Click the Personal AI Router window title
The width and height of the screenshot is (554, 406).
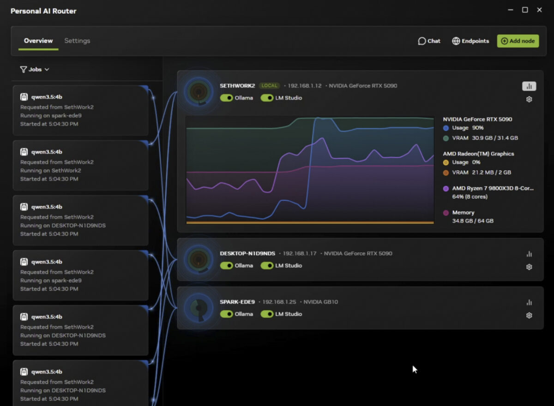pos(43,11)
